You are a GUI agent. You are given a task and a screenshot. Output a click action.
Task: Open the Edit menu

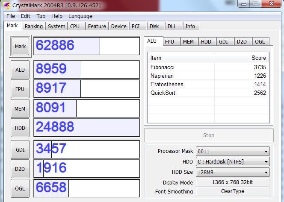pyautogui.click(x=26, y=16)
